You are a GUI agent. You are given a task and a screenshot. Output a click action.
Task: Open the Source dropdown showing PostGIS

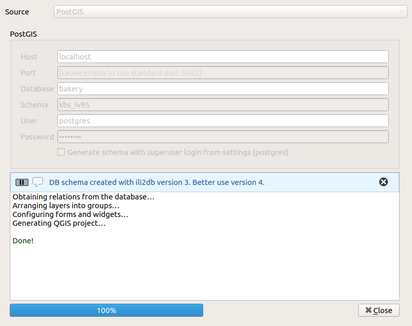pos(230,12)
